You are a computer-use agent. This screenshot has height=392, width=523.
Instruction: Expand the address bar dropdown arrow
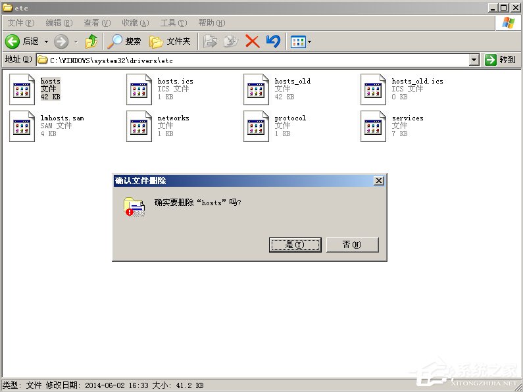474,60
